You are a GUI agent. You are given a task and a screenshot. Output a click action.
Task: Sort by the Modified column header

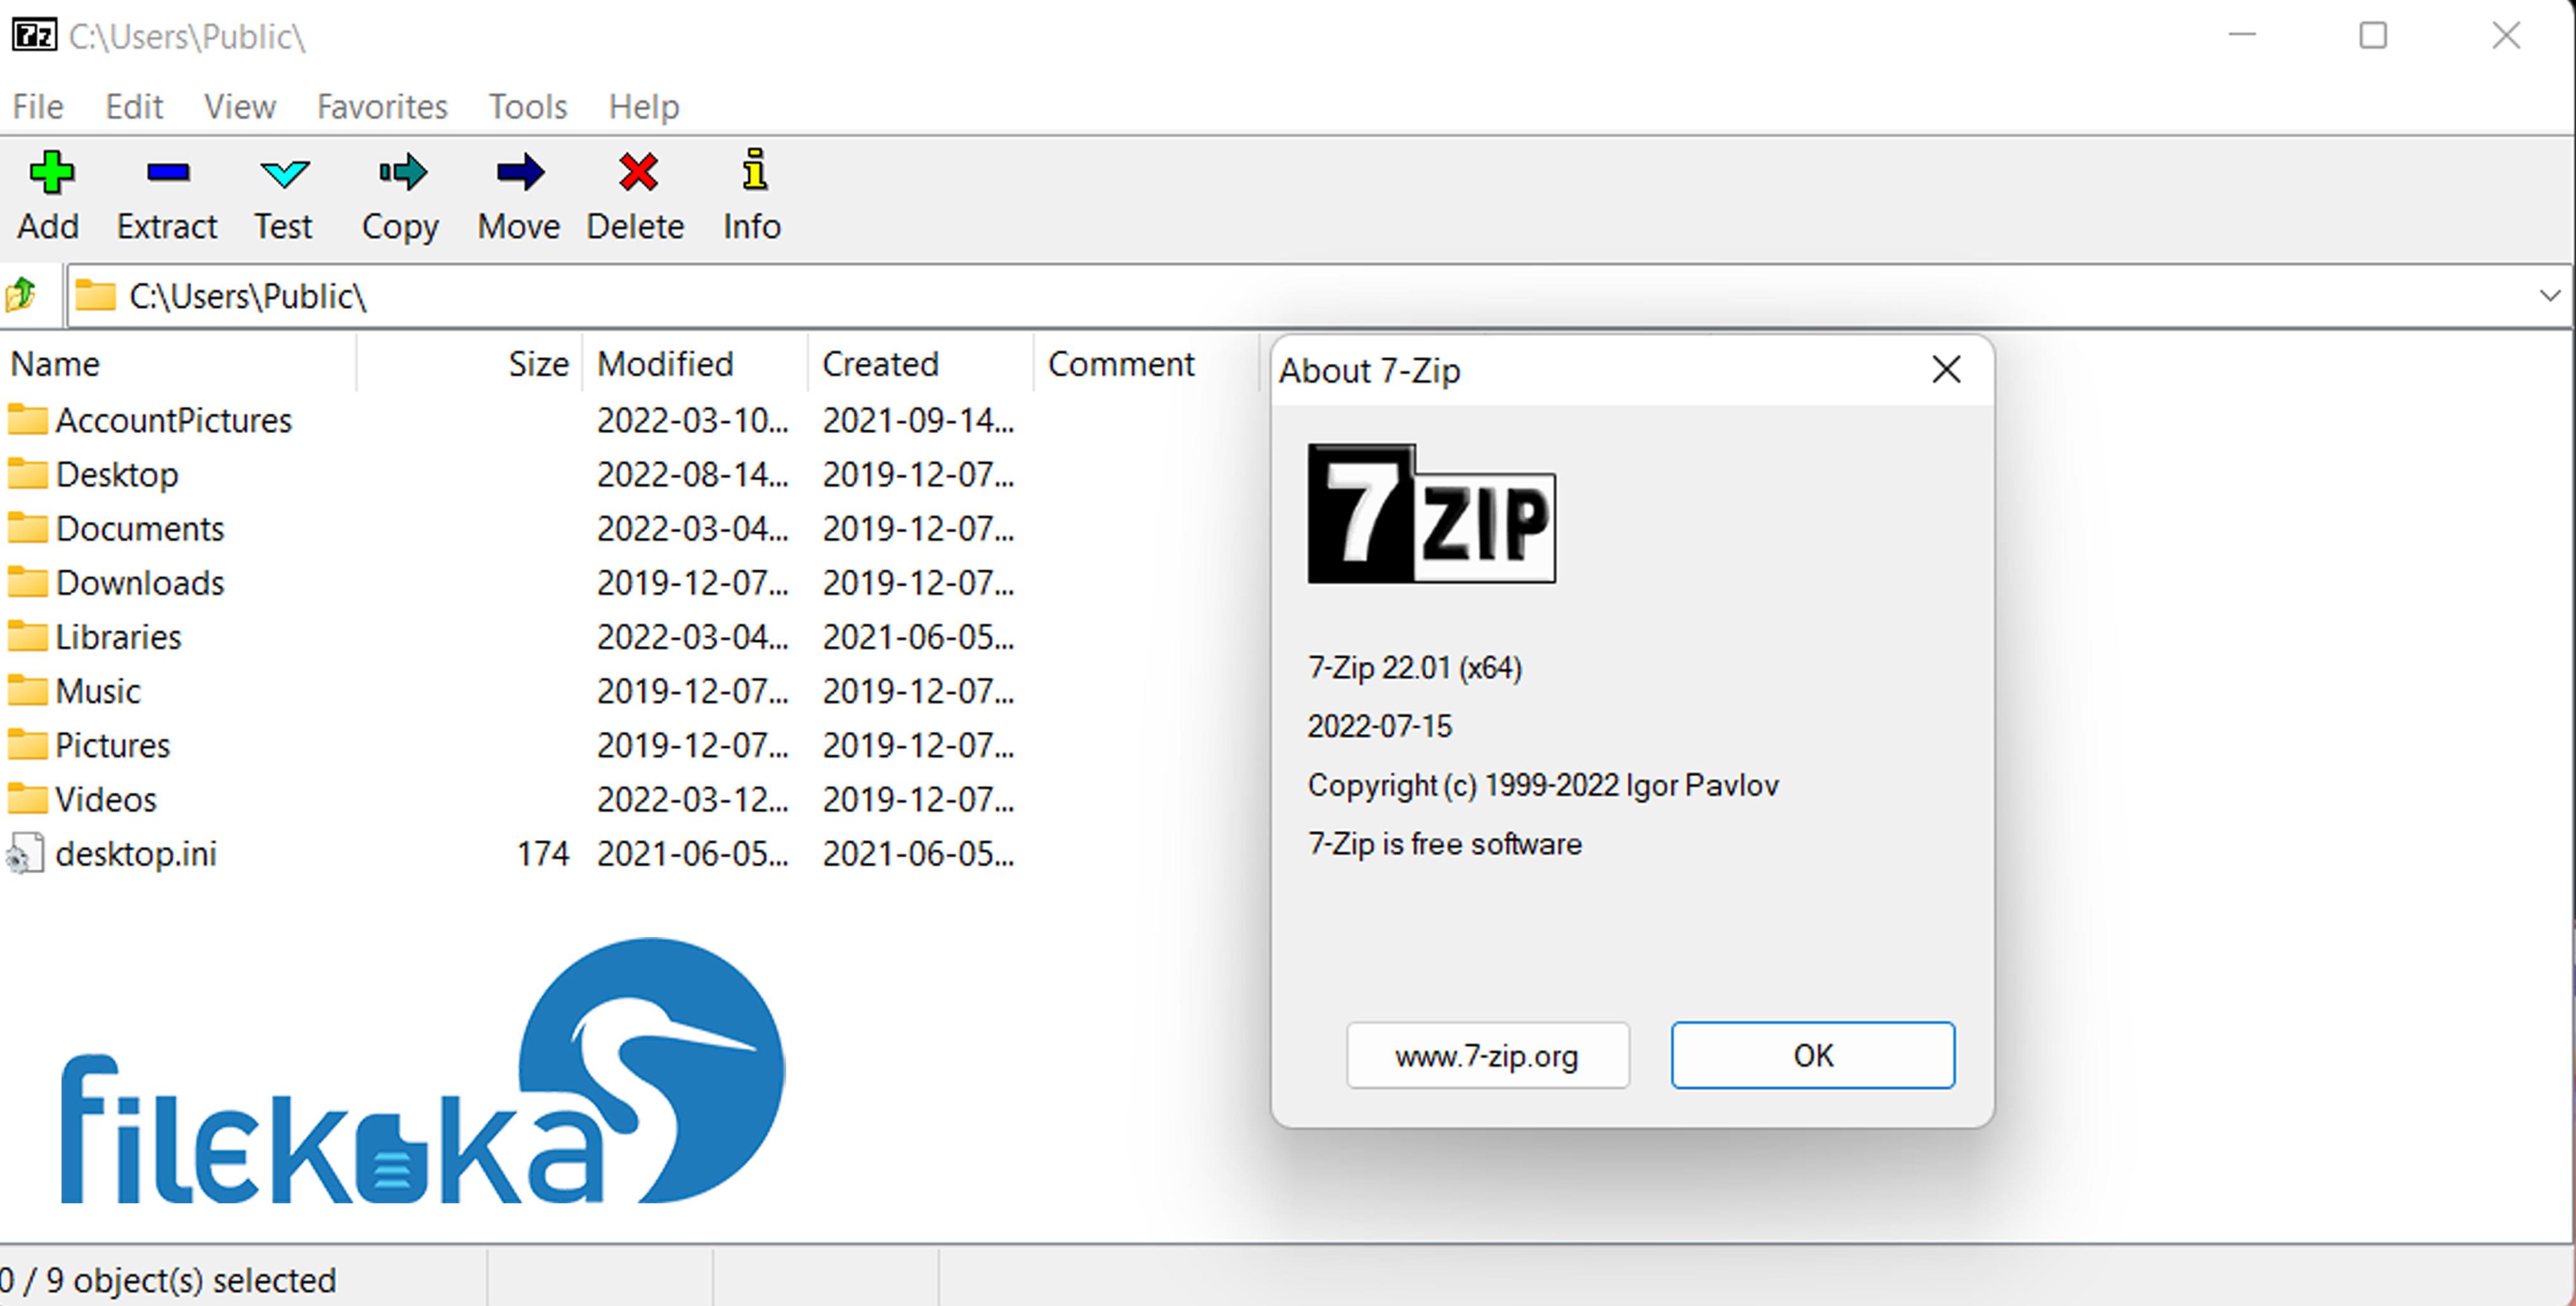(x=695, y=364)
